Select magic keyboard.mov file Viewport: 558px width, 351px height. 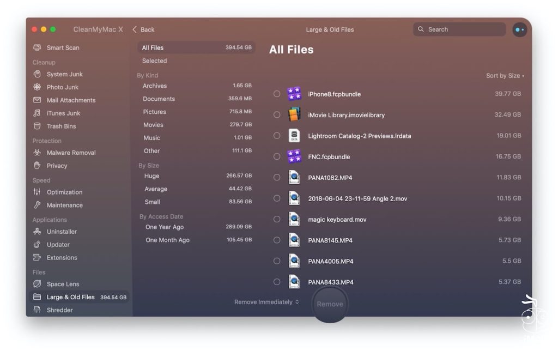[x=277, y=219]
